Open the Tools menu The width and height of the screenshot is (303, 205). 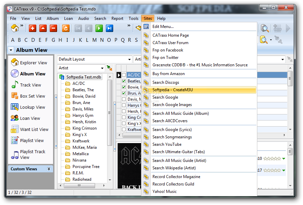[134, 19]
